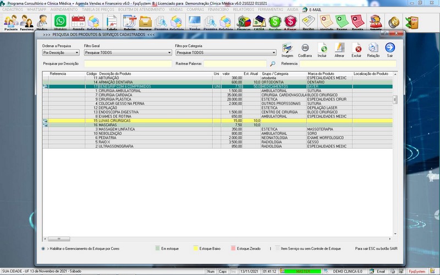
Task: Open the Boletim icon in toolbar
Action: [129, 22]
